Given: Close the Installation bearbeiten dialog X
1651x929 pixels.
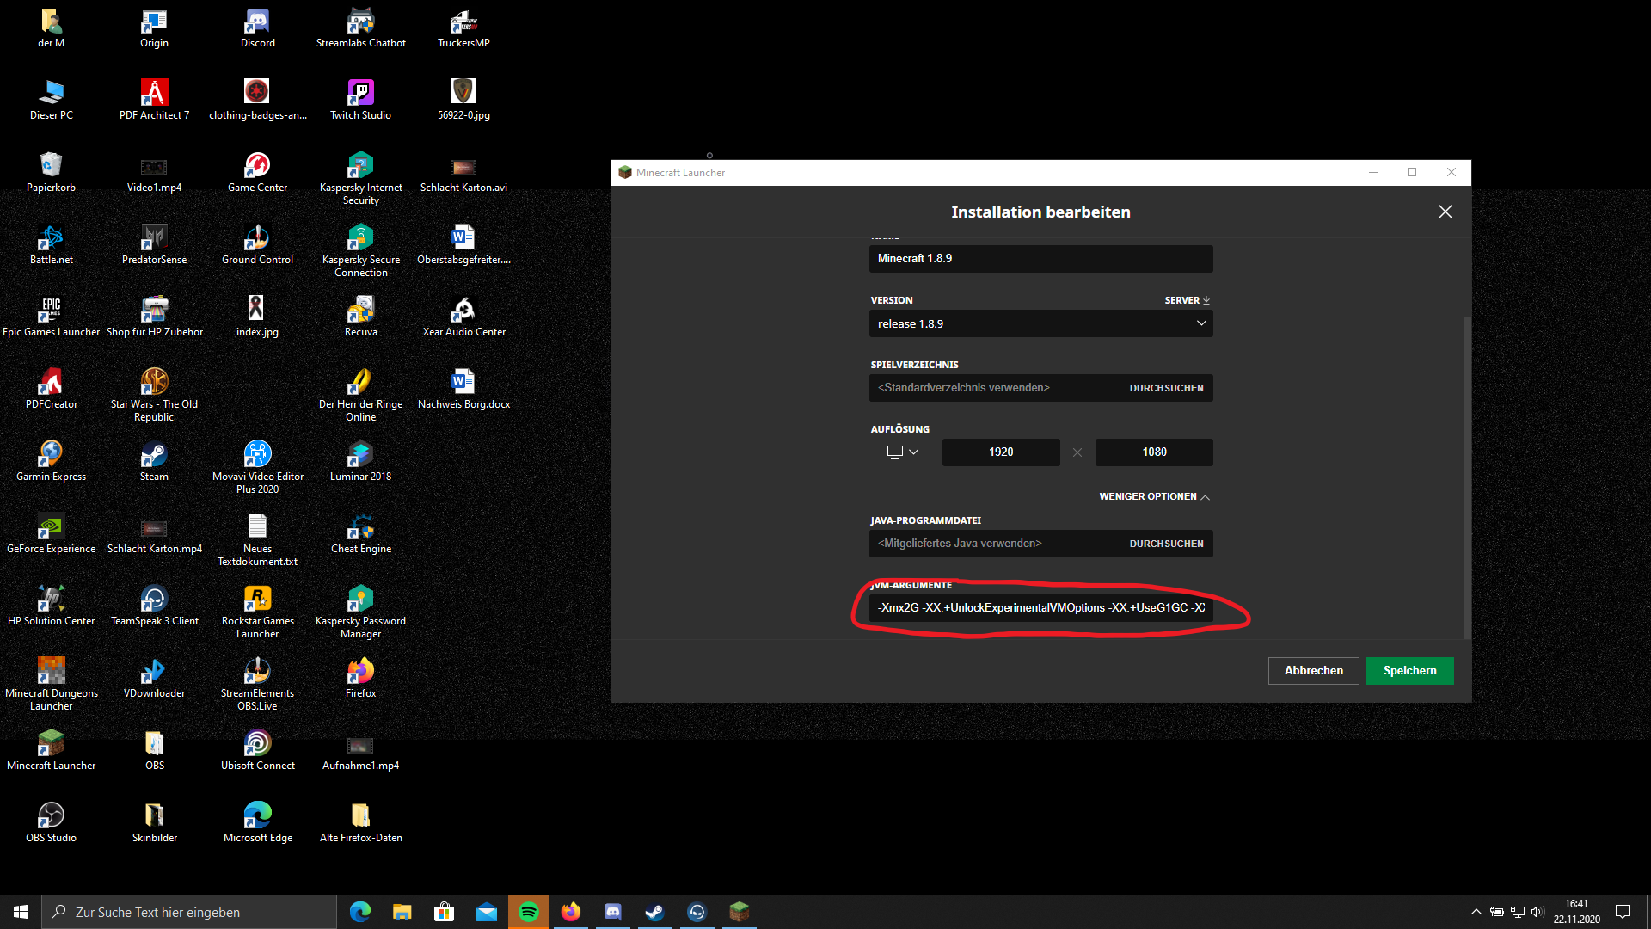Looking at the screenshot, I should (x=1445, y=212).
